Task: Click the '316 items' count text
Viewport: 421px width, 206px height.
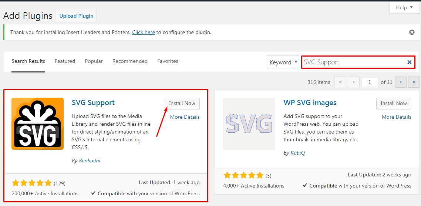Action: click(319, 82)
